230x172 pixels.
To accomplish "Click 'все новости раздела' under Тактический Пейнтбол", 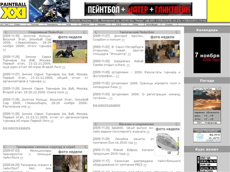I will [107, 105].
